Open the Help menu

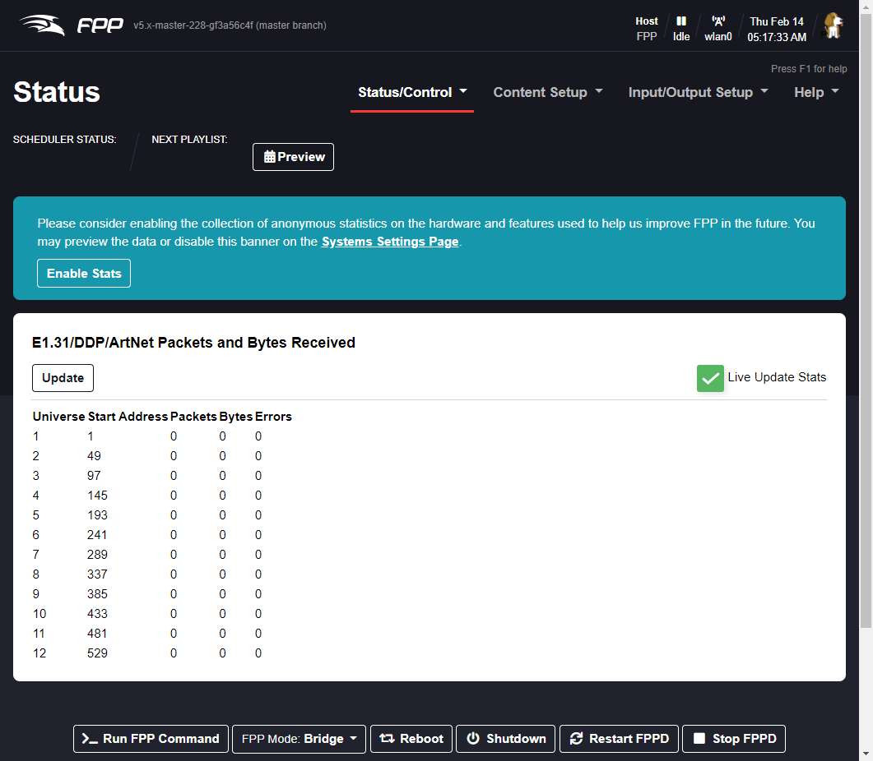coord(816,92)
